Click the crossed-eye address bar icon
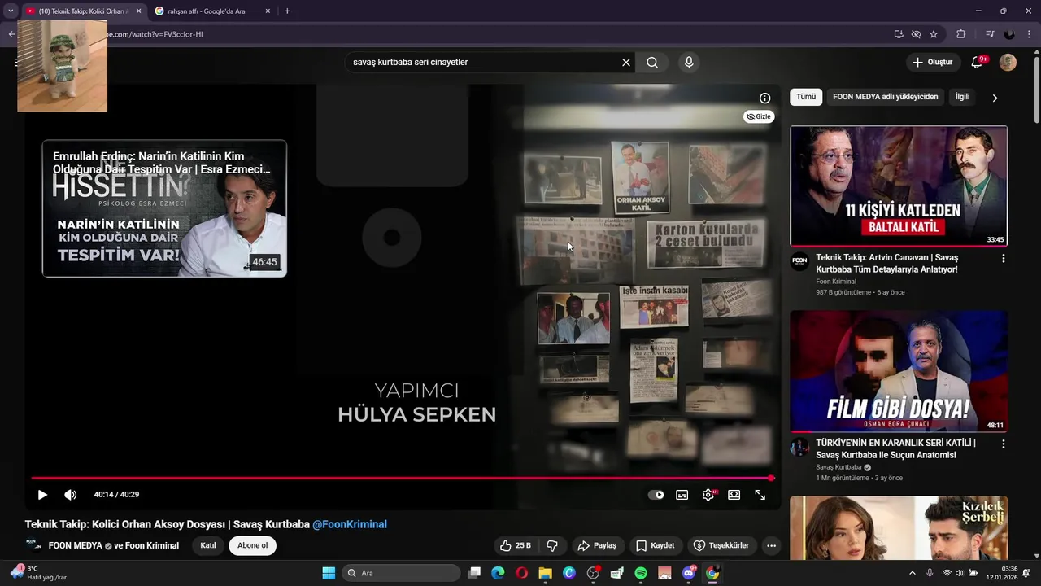This screenshot has width=1041, height=586. click(x=917, y=34)
